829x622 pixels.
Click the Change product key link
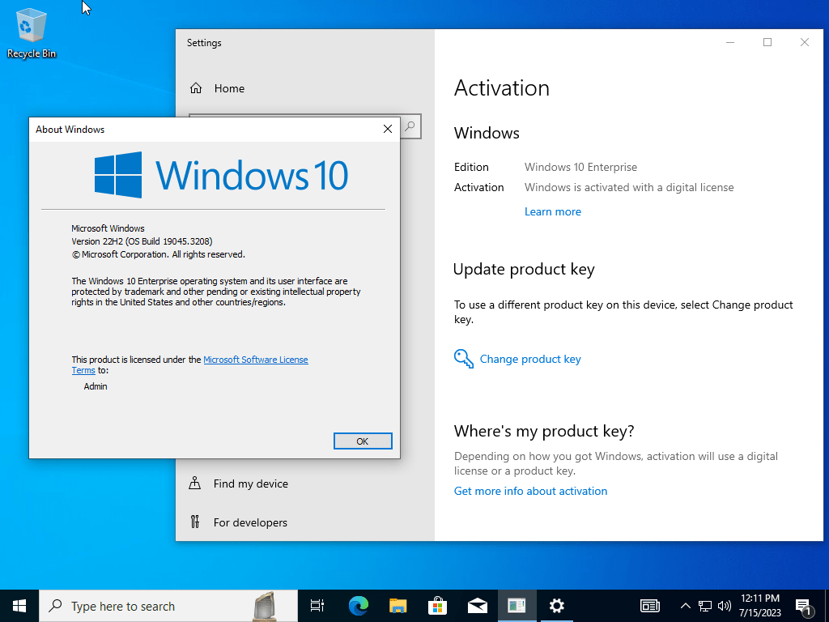530,359
